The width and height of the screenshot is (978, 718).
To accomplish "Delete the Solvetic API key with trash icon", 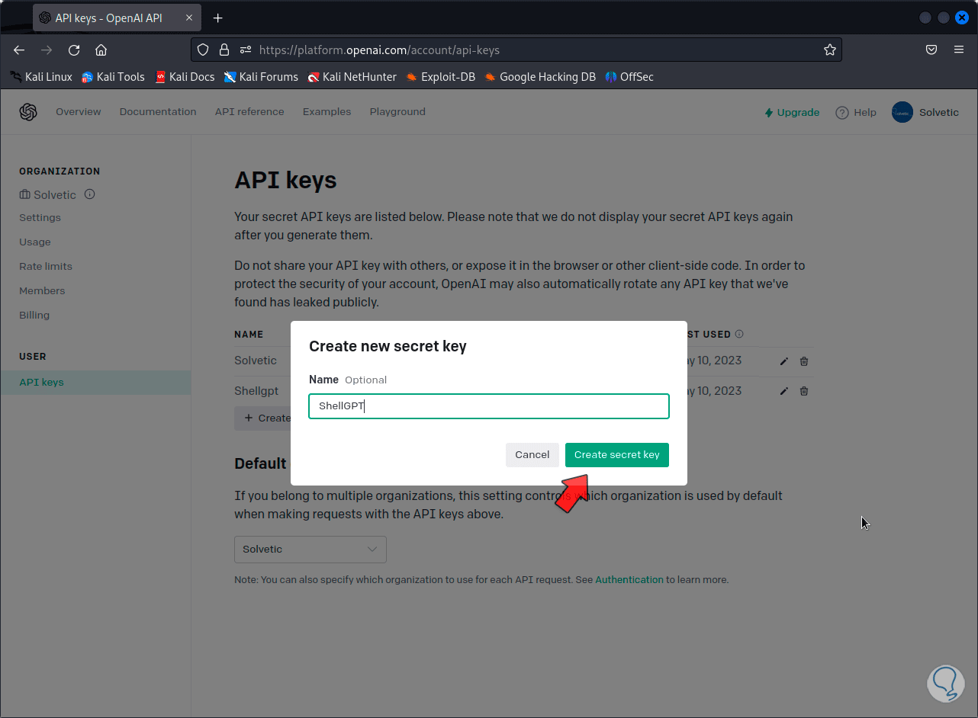I will 804,361.
